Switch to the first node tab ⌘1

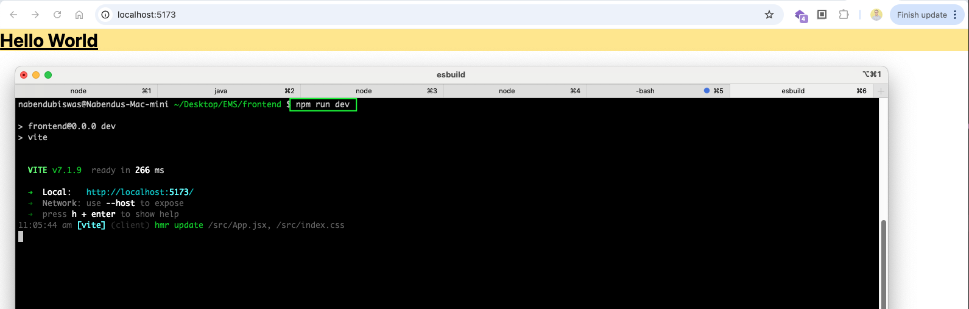pyautogui.click(x=86, y=91)
